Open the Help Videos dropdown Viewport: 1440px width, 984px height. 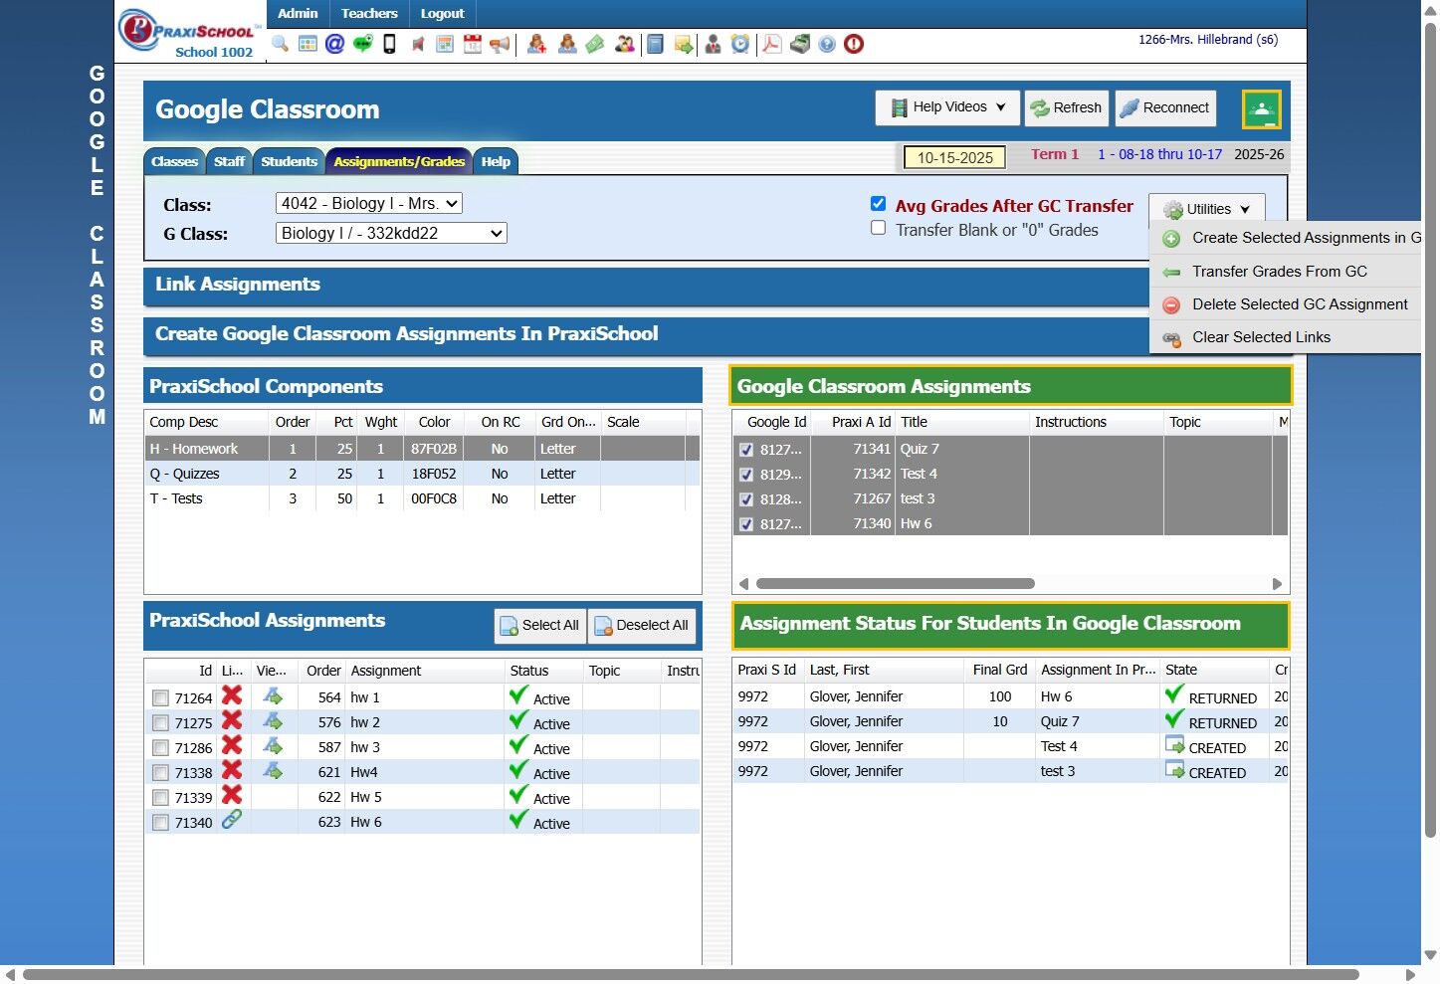pyautogui.click(x=948, y=107)
